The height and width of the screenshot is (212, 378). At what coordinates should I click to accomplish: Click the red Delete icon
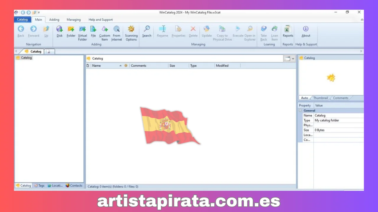[x=193, y=29]
